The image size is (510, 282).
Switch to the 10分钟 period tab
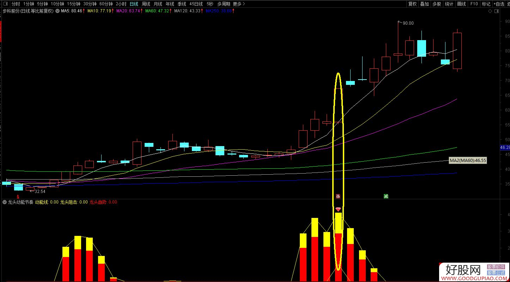click(57, 4)
